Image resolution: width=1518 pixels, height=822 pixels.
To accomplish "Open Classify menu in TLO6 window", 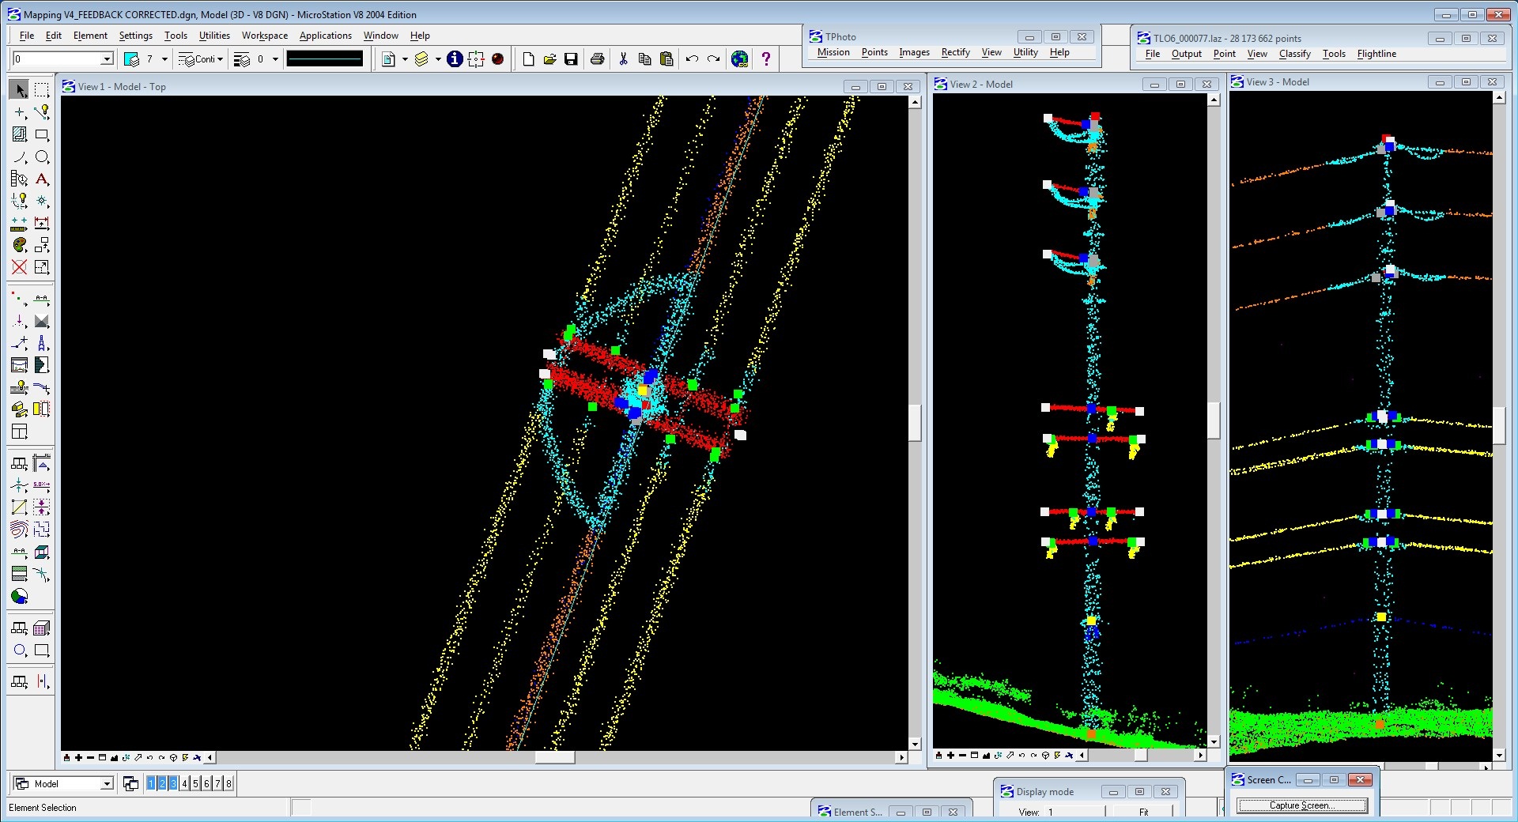I will click(x=1294, y=54).
